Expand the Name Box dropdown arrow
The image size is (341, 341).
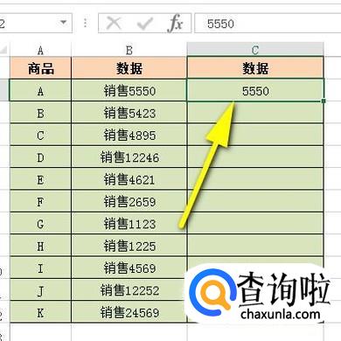click(x=63, y=22)
